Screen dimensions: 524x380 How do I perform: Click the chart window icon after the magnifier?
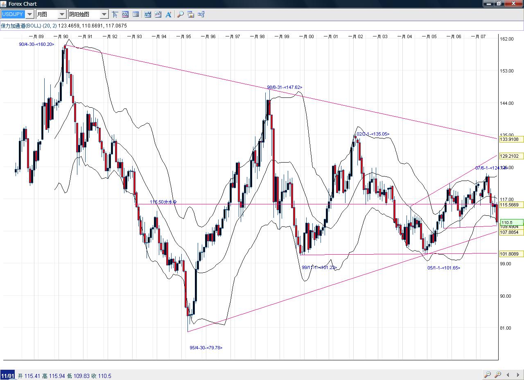(191, 14)
